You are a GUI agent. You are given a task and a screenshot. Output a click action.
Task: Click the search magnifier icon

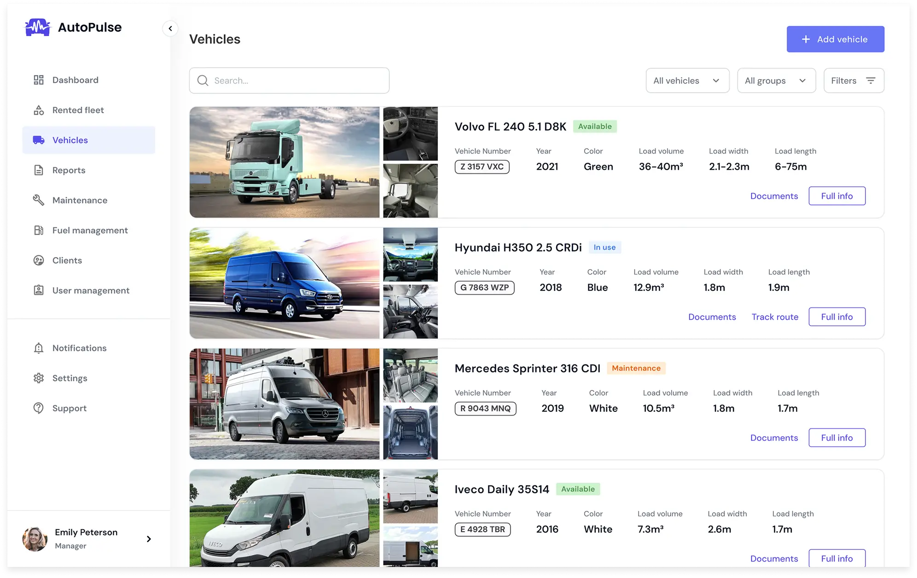(203, 81)
